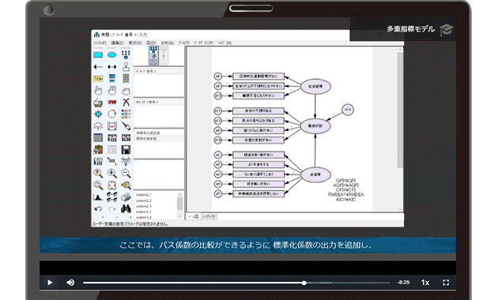Select the oval latent-variable drawing tool
The width and height of the screenshot is (498, 300).
click(x=111, y=54)
